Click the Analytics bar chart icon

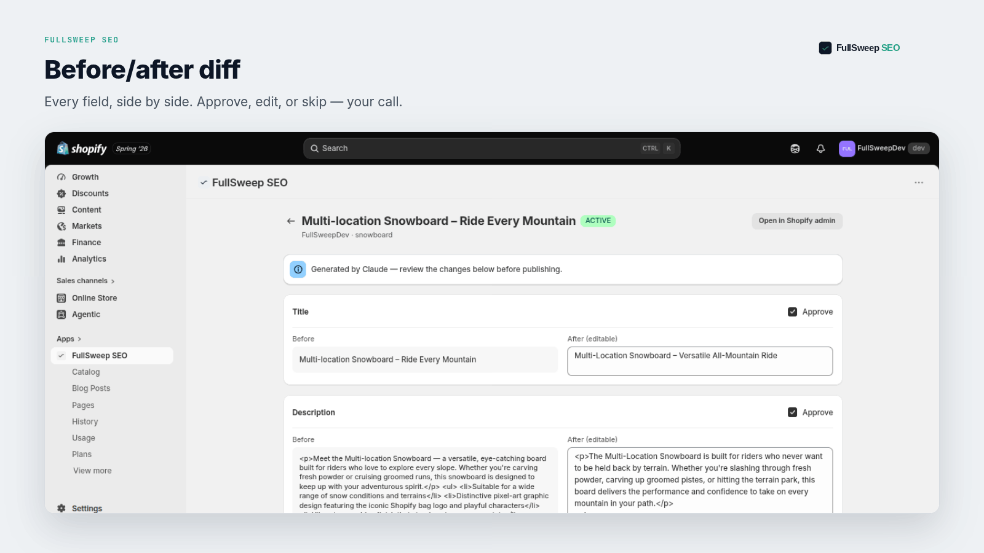coord(61,259)
